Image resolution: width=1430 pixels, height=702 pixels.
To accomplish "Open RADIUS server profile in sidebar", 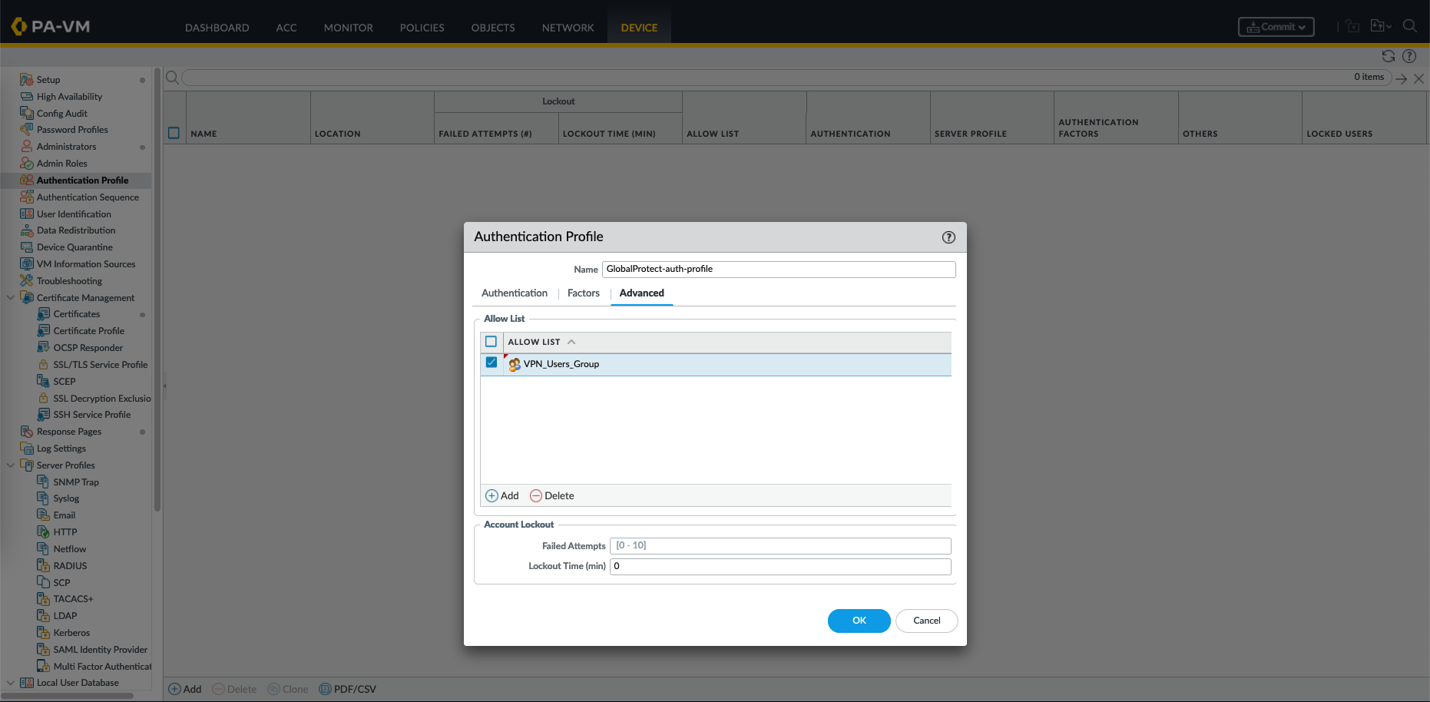I will point(70,566).
